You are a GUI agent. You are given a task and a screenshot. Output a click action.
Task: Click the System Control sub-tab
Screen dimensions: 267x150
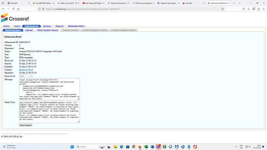click(70, 30)
